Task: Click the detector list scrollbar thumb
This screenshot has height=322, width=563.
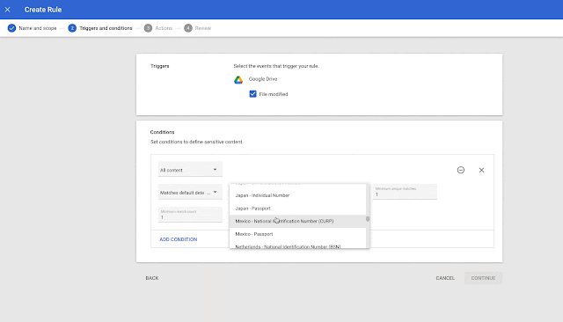Action: tap(368, 218)
